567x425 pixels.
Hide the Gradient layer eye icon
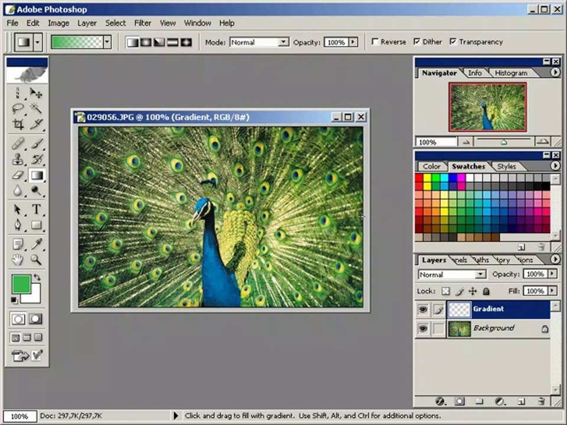[x=423, y=309]
